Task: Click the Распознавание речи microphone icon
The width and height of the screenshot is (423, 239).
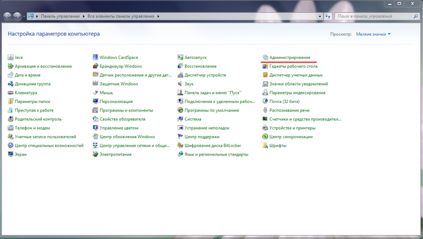Action: [x=265, y=110]
